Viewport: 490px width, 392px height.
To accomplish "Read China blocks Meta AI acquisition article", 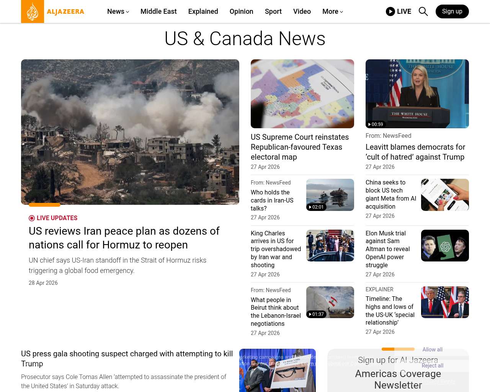I will tap(391, 194).
